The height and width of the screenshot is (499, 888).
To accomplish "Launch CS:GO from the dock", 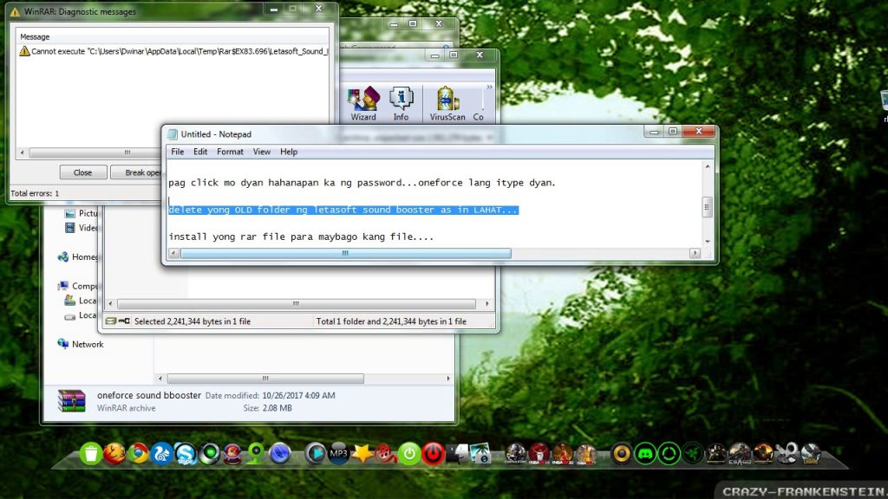I will pyautogui.click(x=740, y=453).
